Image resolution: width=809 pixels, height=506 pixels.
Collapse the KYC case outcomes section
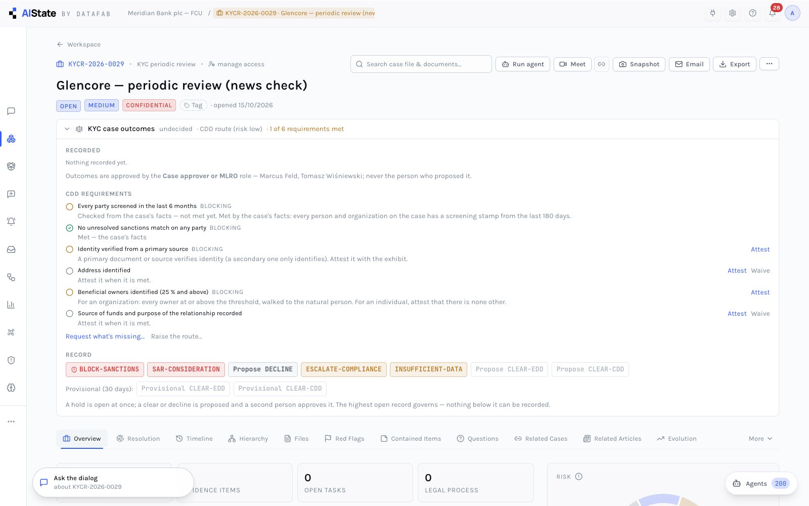pyautogui.click(x=67, y=129)
